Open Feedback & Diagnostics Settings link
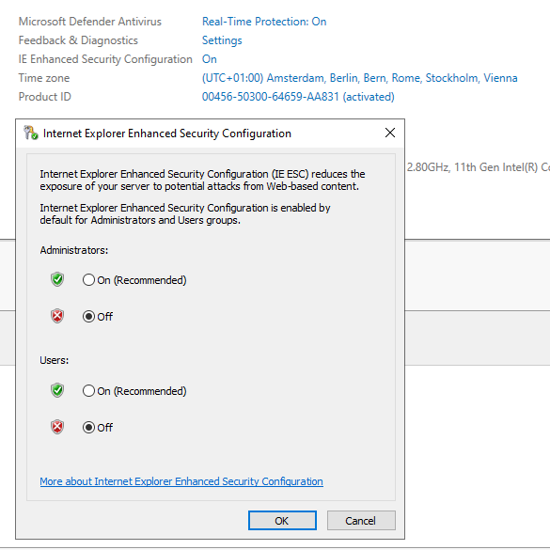 pyautogui.click(x=222, y=40)
